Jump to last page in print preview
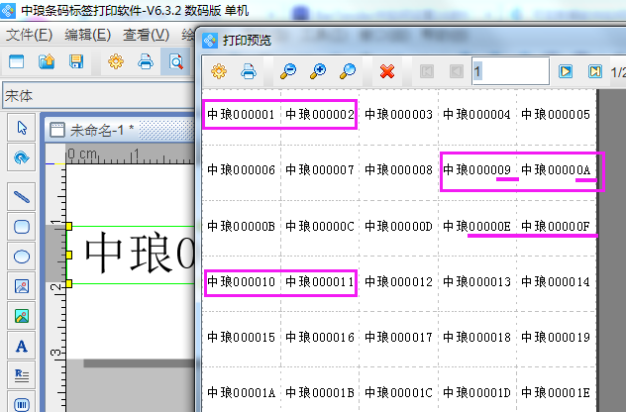The width and height of the screenshot is (626, 412). click(595, 72)
